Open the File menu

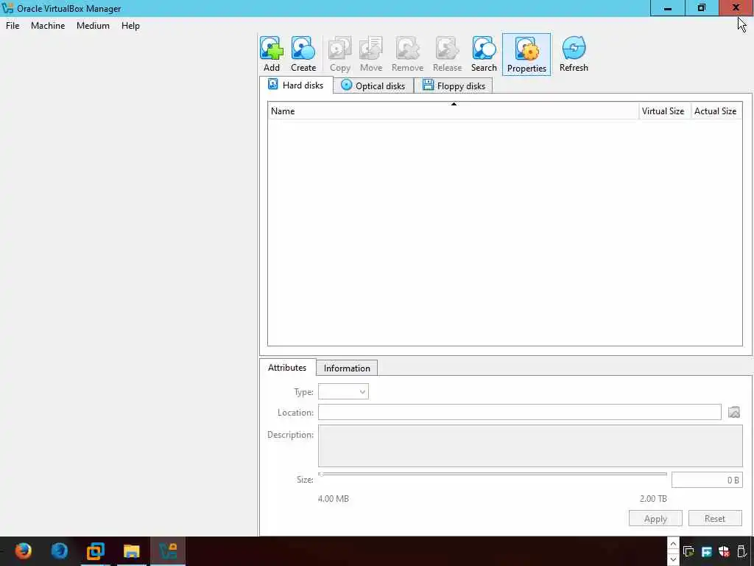coord(13,26)
